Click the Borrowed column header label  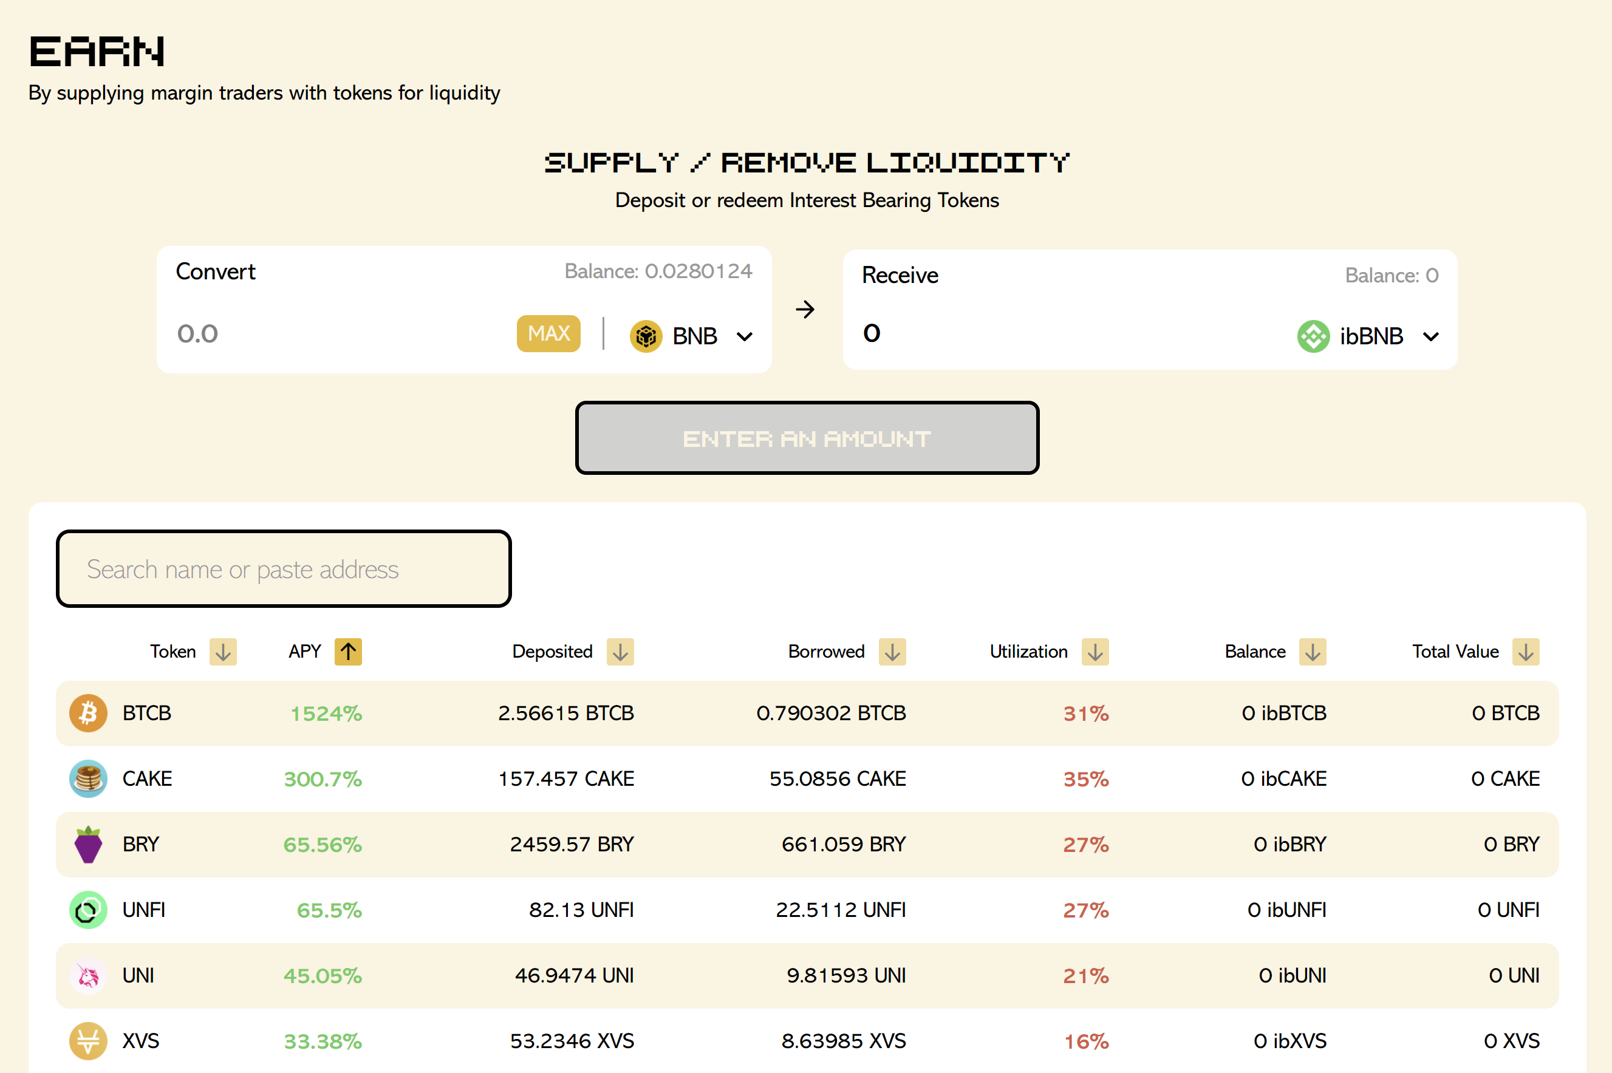(826, 652)
